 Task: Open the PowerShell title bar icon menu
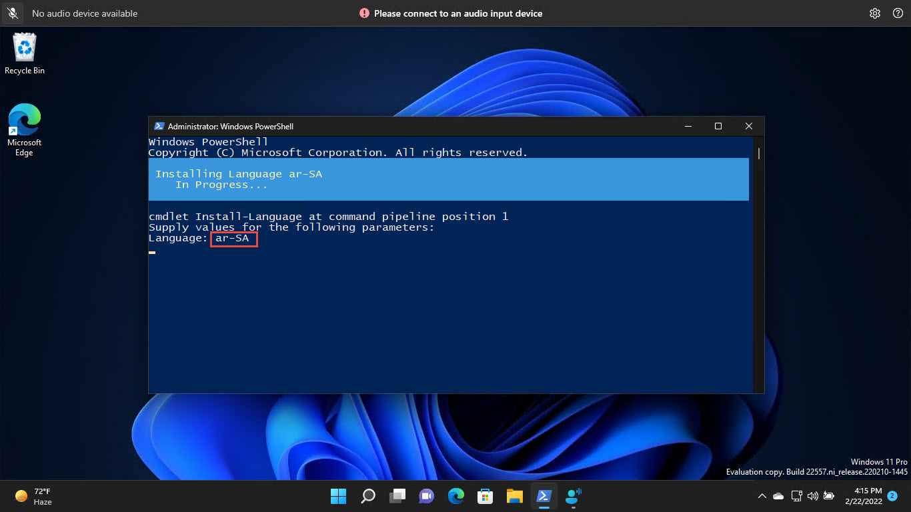[159, 126]
